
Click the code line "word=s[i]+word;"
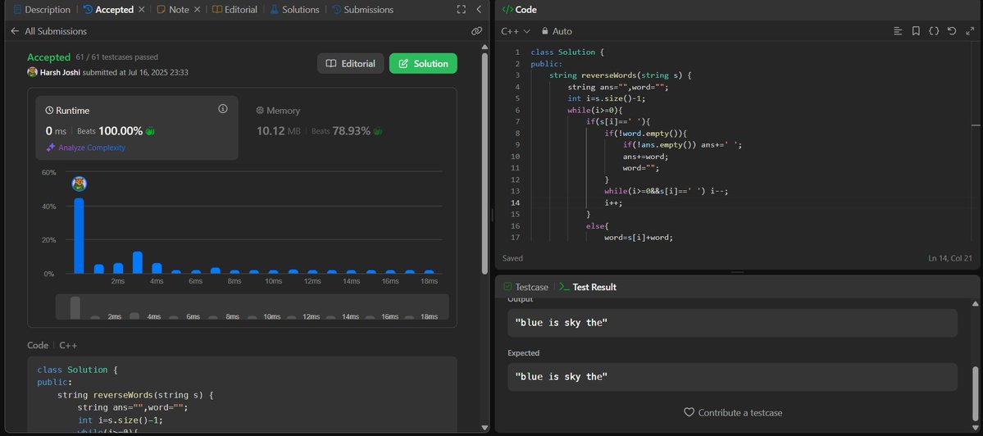pyautogui.click(x=639, y=238)
